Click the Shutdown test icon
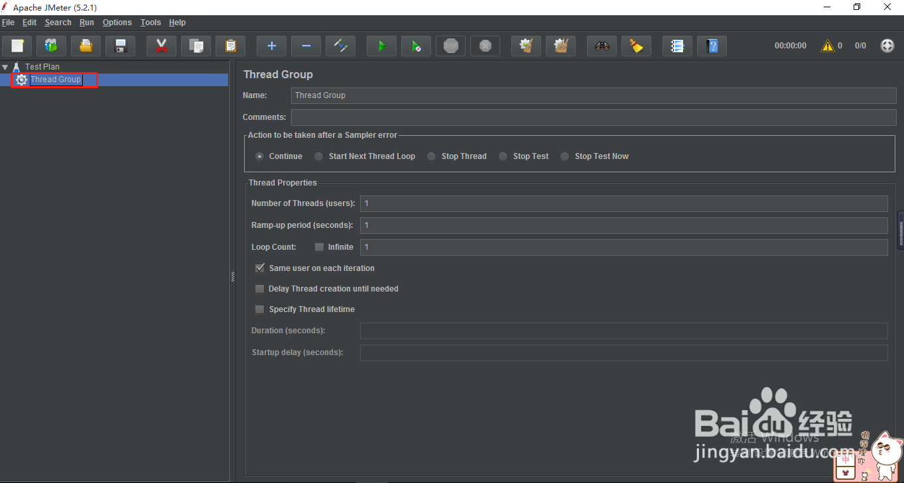904x483 pixels. pos(485,46)
